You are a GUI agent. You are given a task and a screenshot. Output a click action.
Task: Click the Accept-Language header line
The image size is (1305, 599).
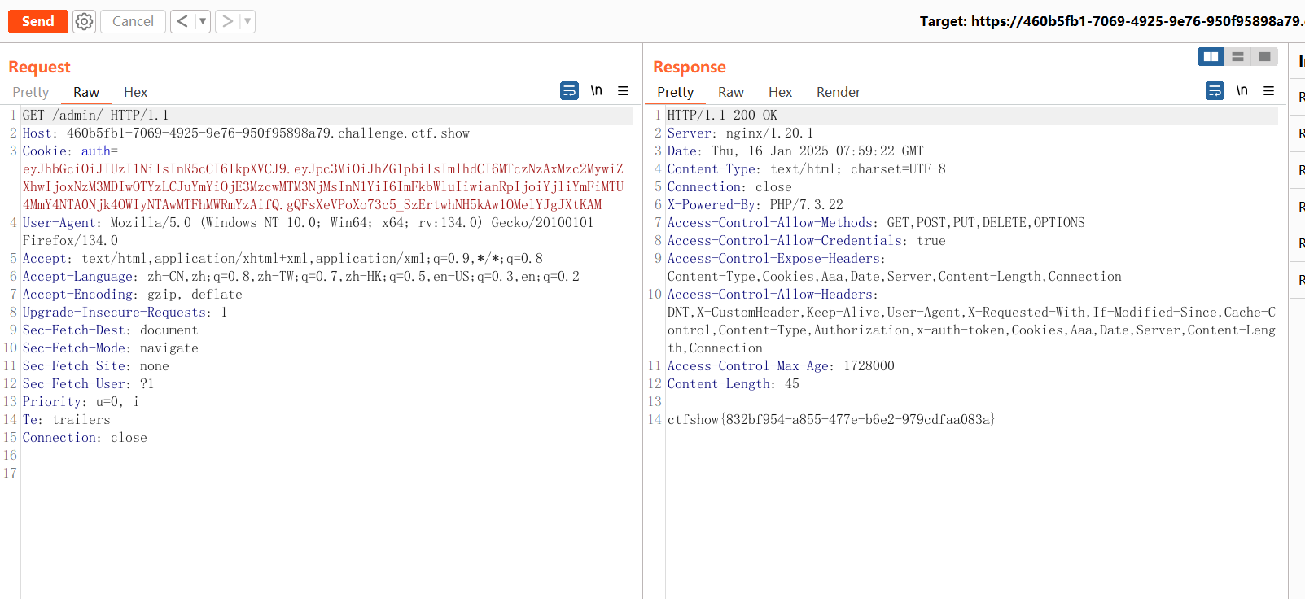point(301,277)
